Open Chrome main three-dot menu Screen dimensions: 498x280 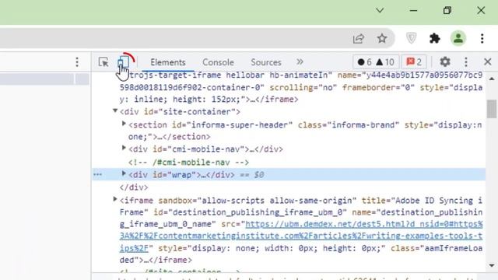pyautogui.click(x=482, y=38)
